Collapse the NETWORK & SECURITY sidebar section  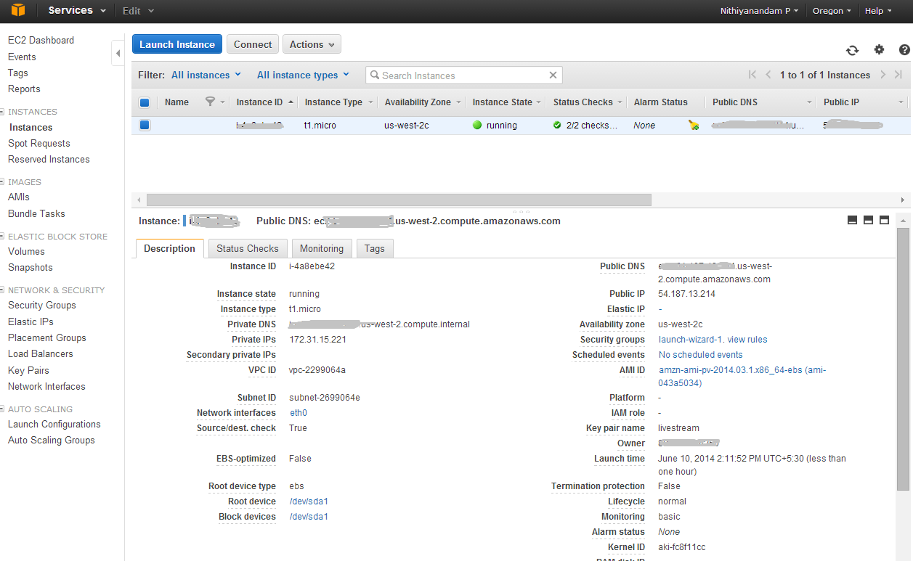3,290
